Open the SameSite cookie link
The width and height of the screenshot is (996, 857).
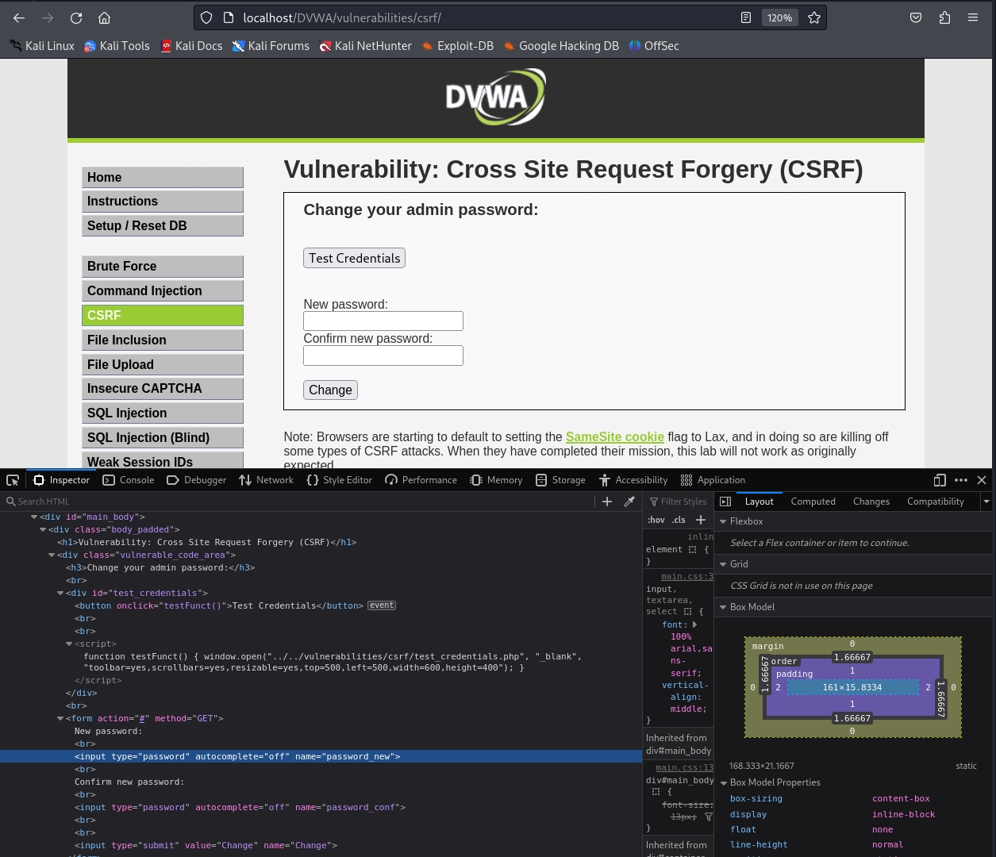click(614, 436)
